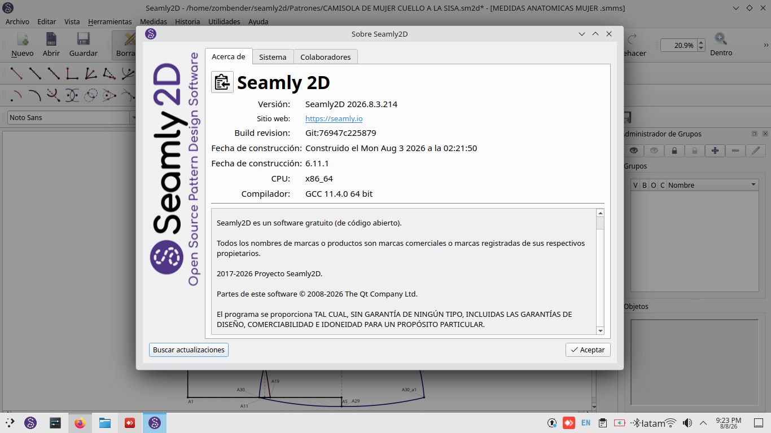Switch to the Sistema tab
The width and height of the screenshot is (771, 433).
pyautogui.click(x=273, y=57)
